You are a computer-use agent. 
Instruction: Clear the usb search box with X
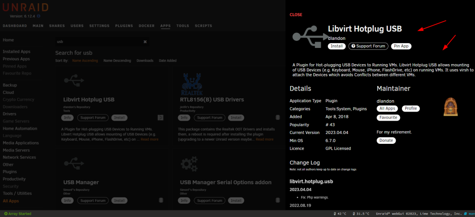145,42
